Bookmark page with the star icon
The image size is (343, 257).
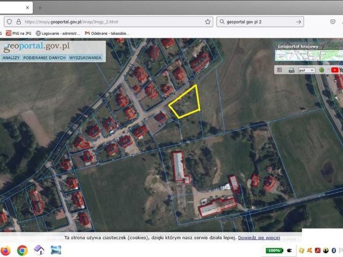point(208,22)
